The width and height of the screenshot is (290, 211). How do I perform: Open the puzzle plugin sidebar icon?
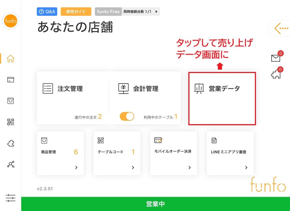point(10,143)
